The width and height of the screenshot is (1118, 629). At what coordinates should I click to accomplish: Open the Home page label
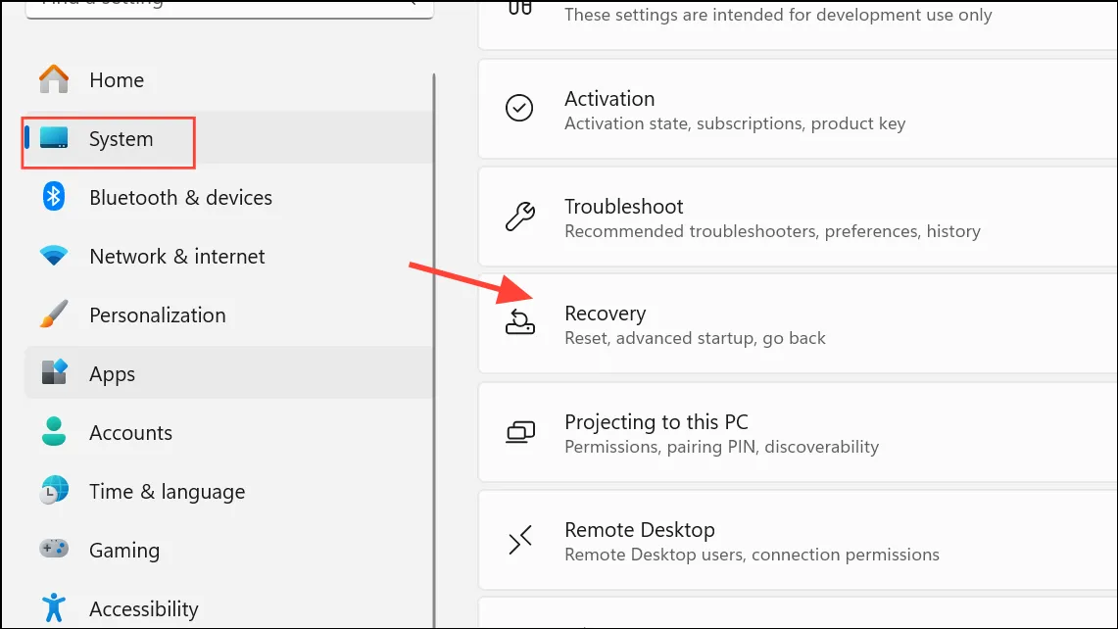[117, 80]
